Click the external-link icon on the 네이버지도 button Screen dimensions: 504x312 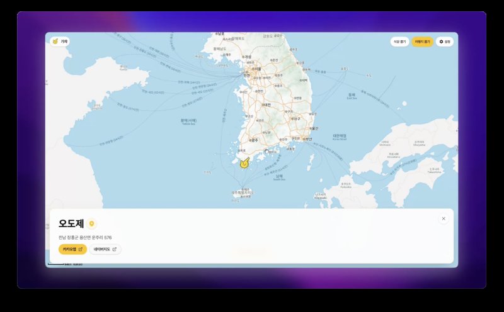(x=114, y=249)
